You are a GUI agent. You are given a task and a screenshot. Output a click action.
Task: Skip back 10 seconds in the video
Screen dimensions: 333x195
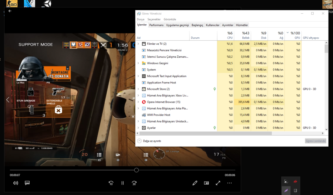pos(111,183)
